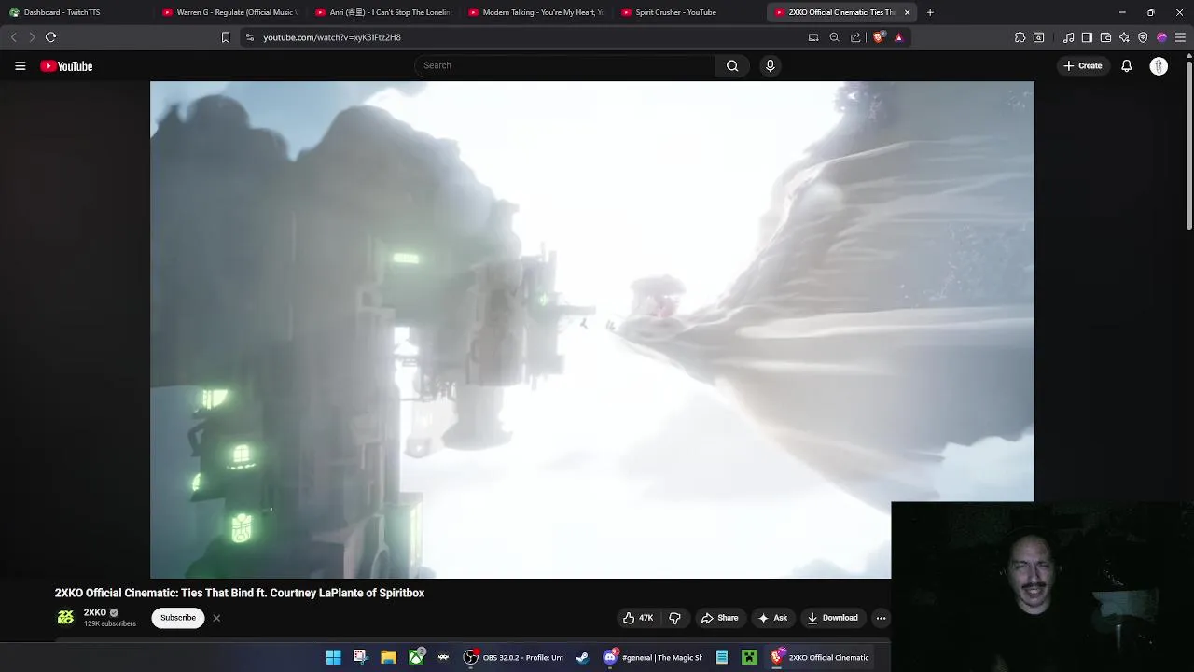The height and width of the screenshot is (672, 1194).
Task: Open the Extensions puzzle icon
Action: pyautogui.click(x=1020, y=37)
